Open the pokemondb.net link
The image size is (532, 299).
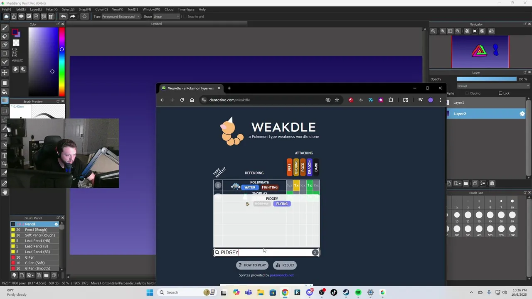282,275
